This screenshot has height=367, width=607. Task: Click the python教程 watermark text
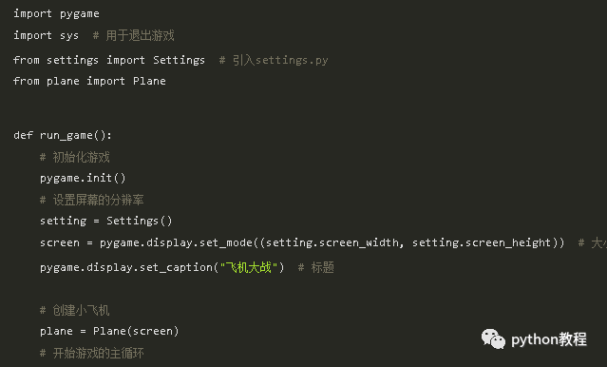click(549, 339)
